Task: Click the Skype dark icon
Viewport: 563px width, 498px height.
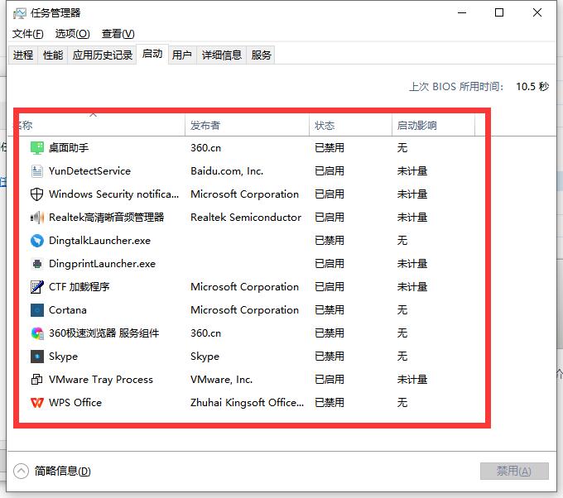Action: [x=36, y=357]
